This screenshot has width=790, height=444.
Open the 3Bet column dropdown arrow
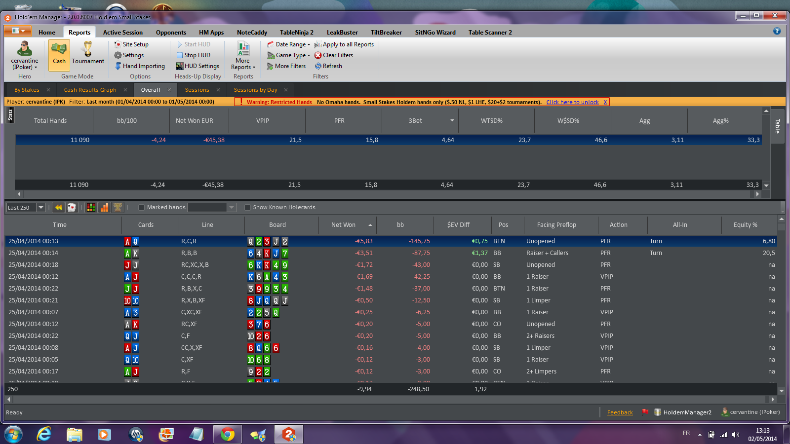point(452,121)
